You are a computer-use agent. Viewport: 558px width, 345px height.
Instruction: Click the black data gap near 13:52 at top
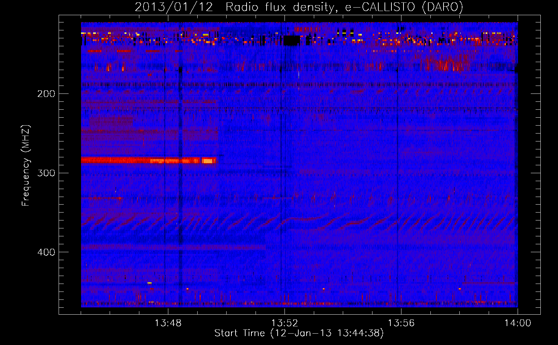pos(291,40)
